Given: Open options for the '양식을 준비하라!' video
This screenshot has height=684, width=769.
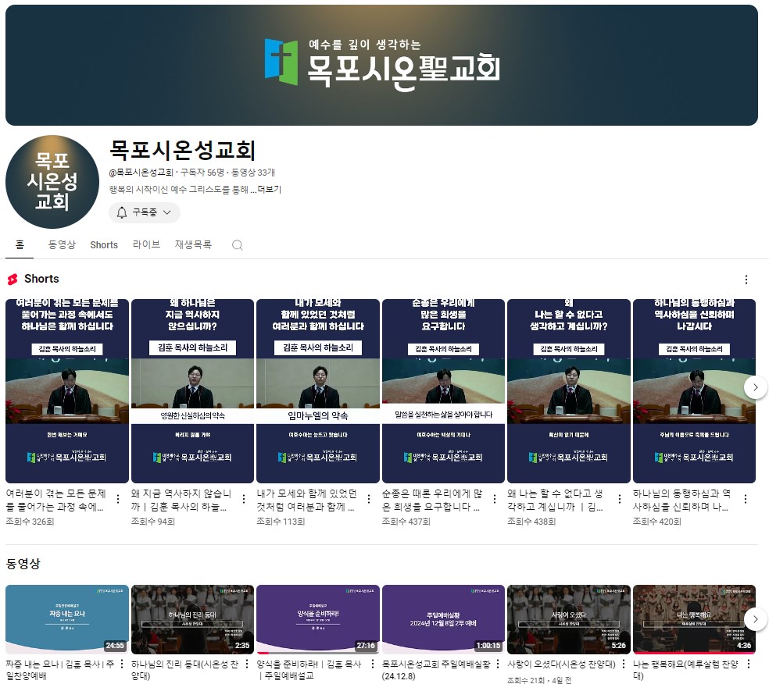Looking at the screenshot, I should click(x=372, y=664).
